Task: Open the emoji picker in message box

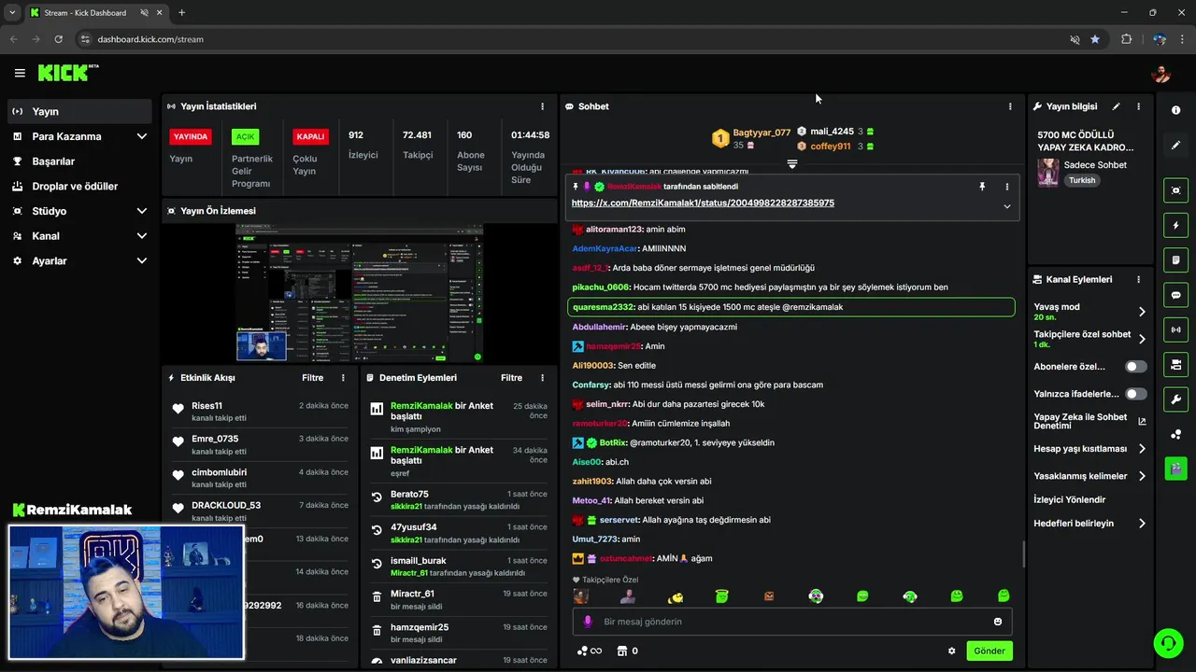Action: click(998, 622)
